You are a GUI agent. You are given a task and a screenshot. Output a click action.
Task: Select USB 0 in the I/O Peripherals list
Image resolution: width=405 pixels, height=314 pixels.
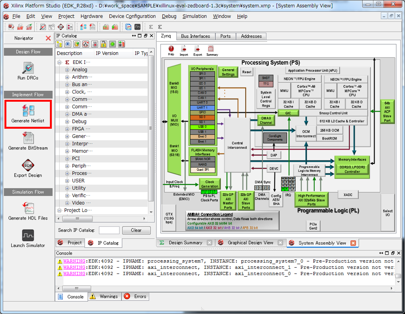pyautogui.click(x=202, y=126)
